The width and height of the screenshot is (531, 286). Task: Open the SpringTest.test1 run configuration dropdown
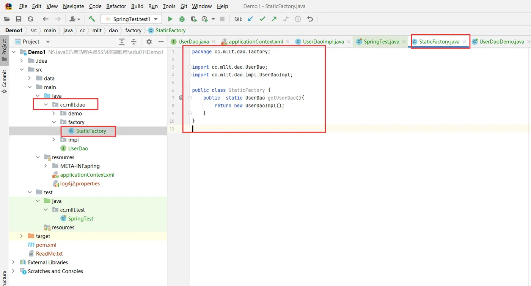(x=131, y=19)
